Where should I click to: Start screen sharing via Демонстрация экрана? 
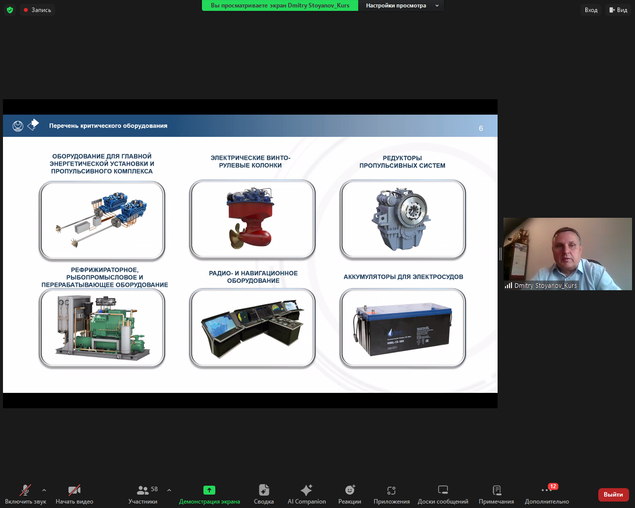click(x=209, y=494)
